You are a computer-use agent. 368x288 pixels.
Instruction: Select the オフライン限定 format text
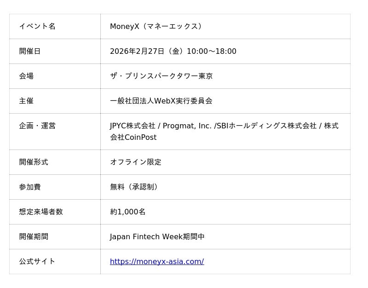[x=136, y=162]
